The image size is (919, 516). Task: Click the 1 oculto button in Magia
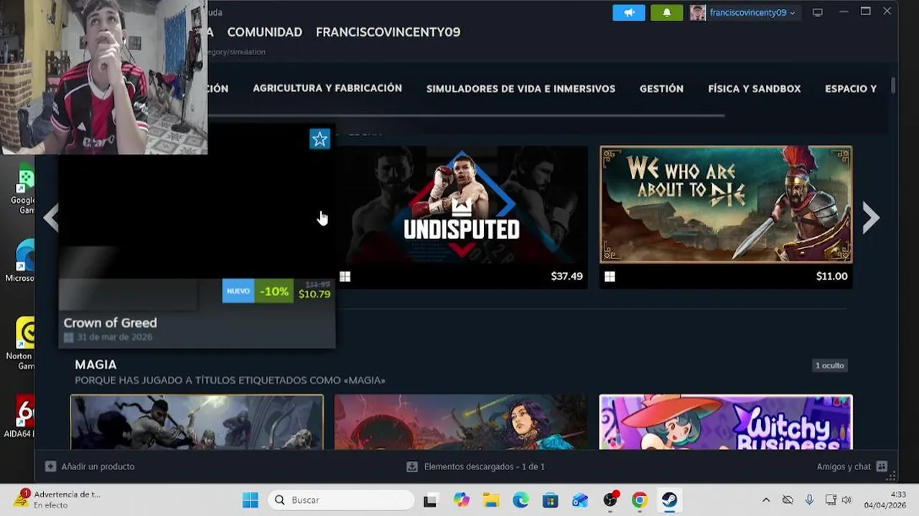pos(829,365)
